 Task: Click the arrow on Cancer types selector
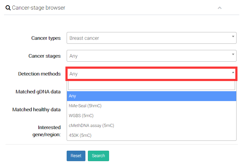pos(233,37)
